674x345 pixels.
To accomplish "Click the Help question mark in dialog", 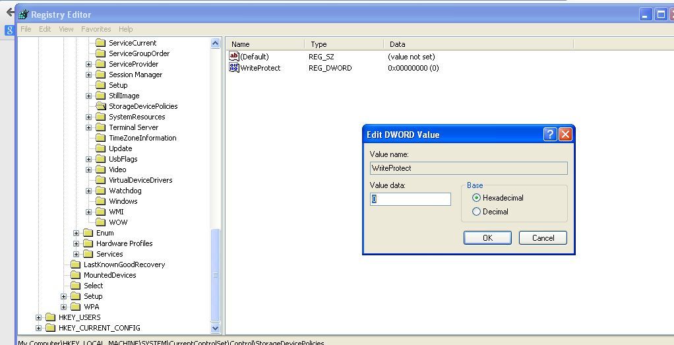I will (550, 135).
